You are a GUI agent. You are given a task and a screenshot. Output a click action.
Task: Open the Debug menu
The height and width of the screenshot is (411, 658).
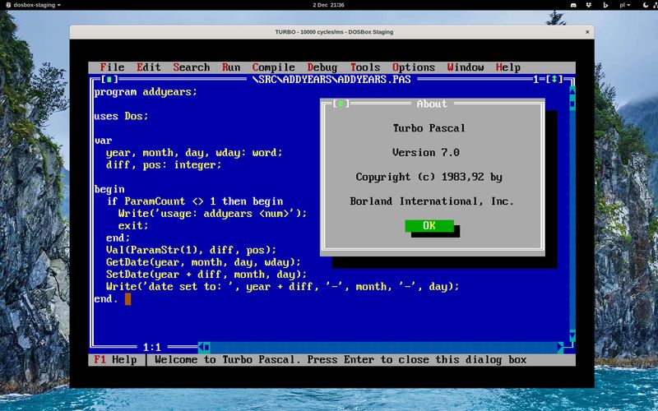point(322,67)
